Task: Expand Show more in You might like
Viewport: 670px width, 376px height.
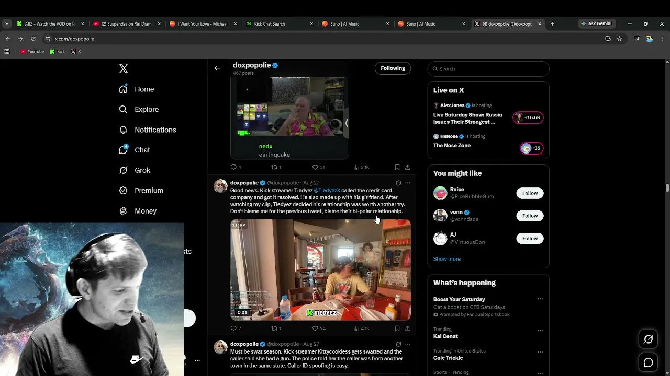Action: pos(447,259)
